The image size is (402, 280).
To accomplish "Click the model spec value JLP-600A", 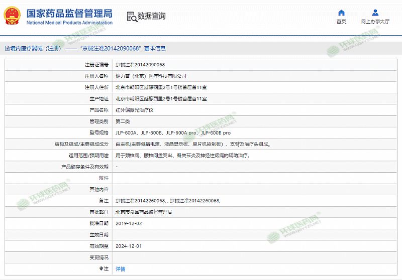I will click(x=126, y=132).
